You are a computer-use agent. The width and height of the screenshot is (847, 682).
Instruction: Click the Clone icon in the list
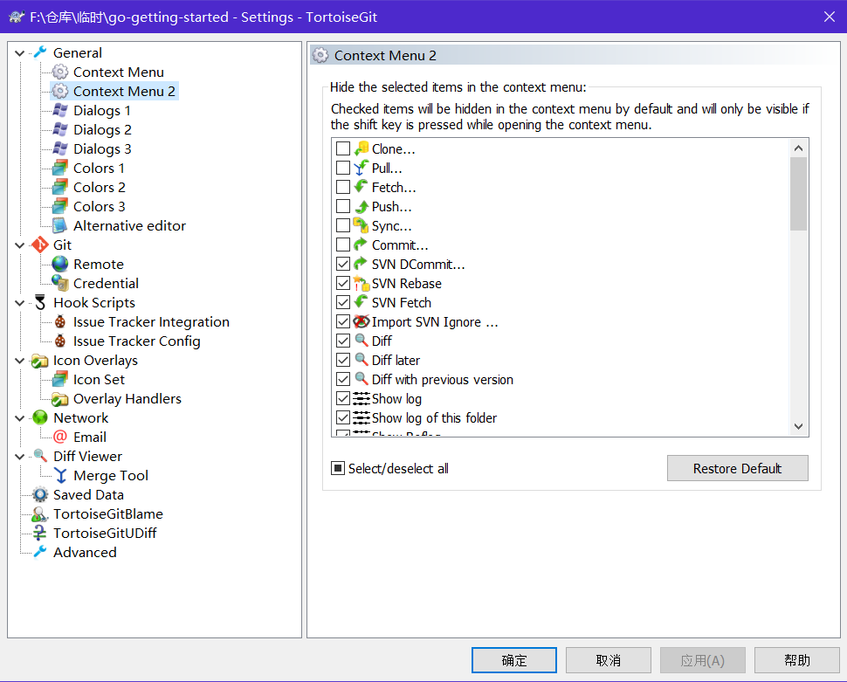(362, 148)
